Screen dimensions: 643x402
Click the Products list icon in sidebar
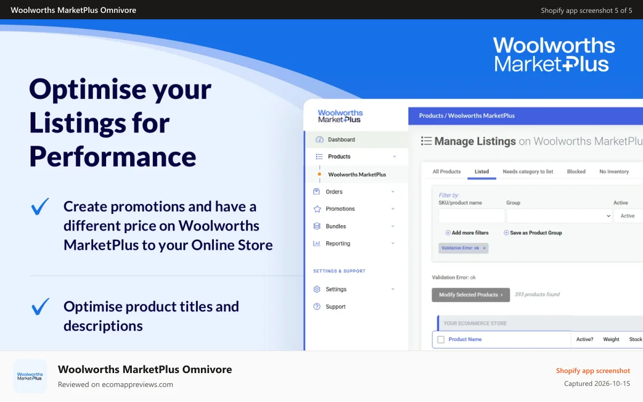coord(319,157)
